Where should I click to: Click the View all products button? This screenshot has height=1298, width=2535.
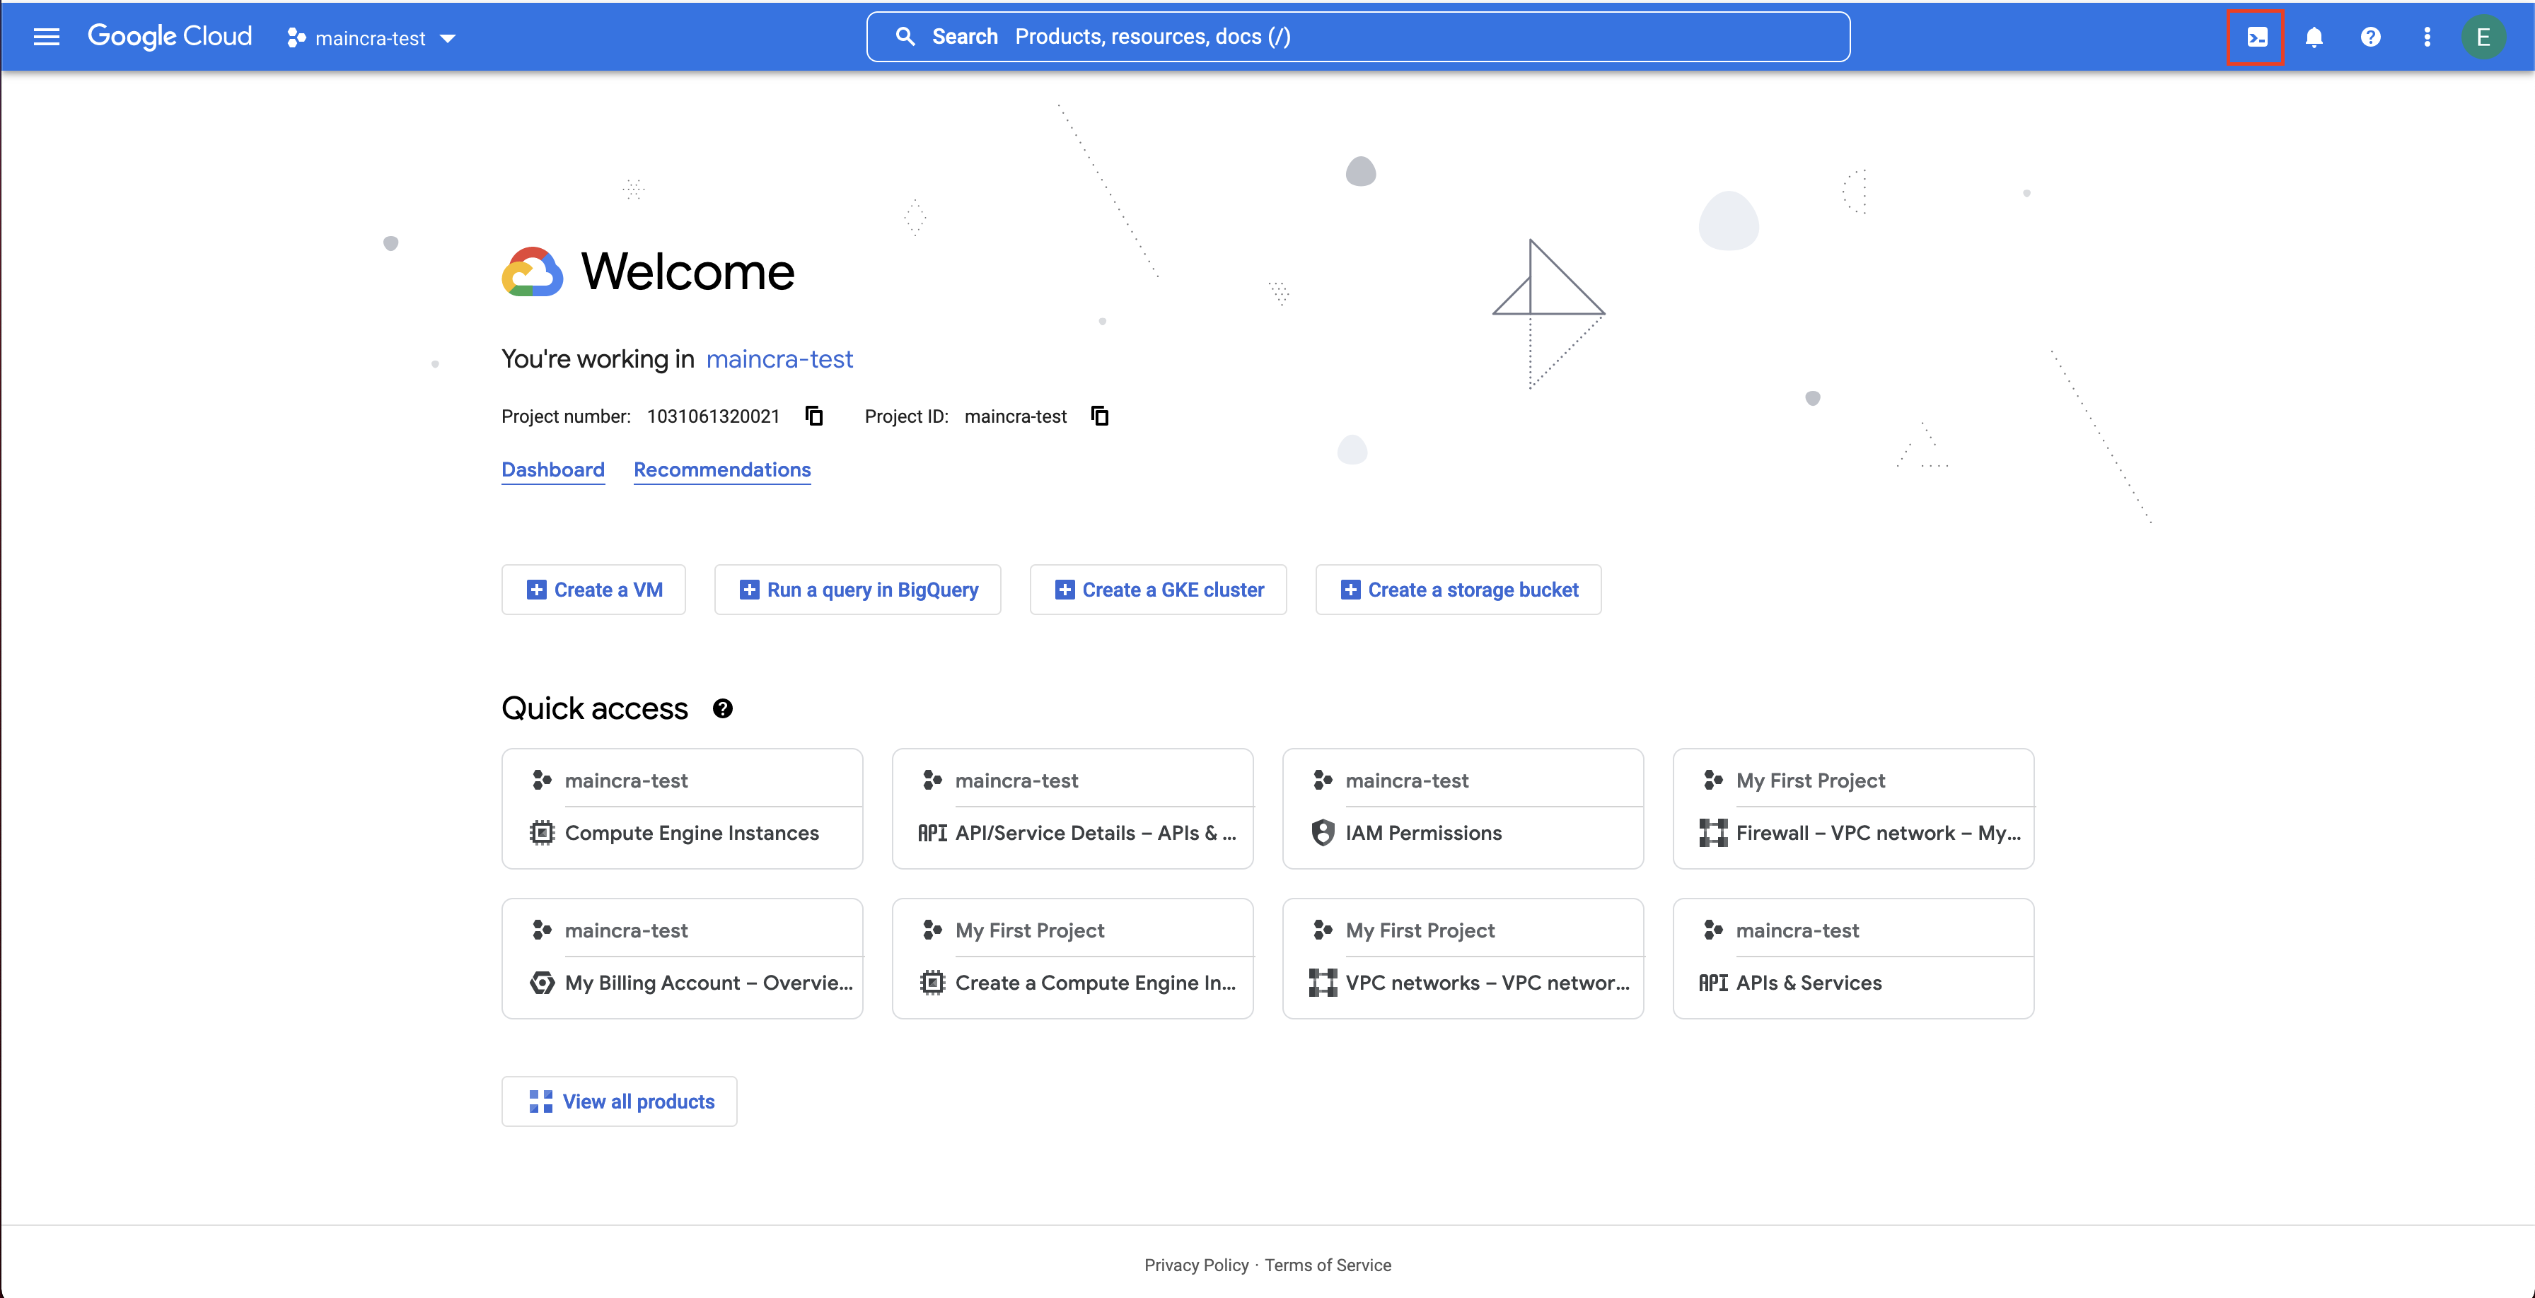[619, 1101]
